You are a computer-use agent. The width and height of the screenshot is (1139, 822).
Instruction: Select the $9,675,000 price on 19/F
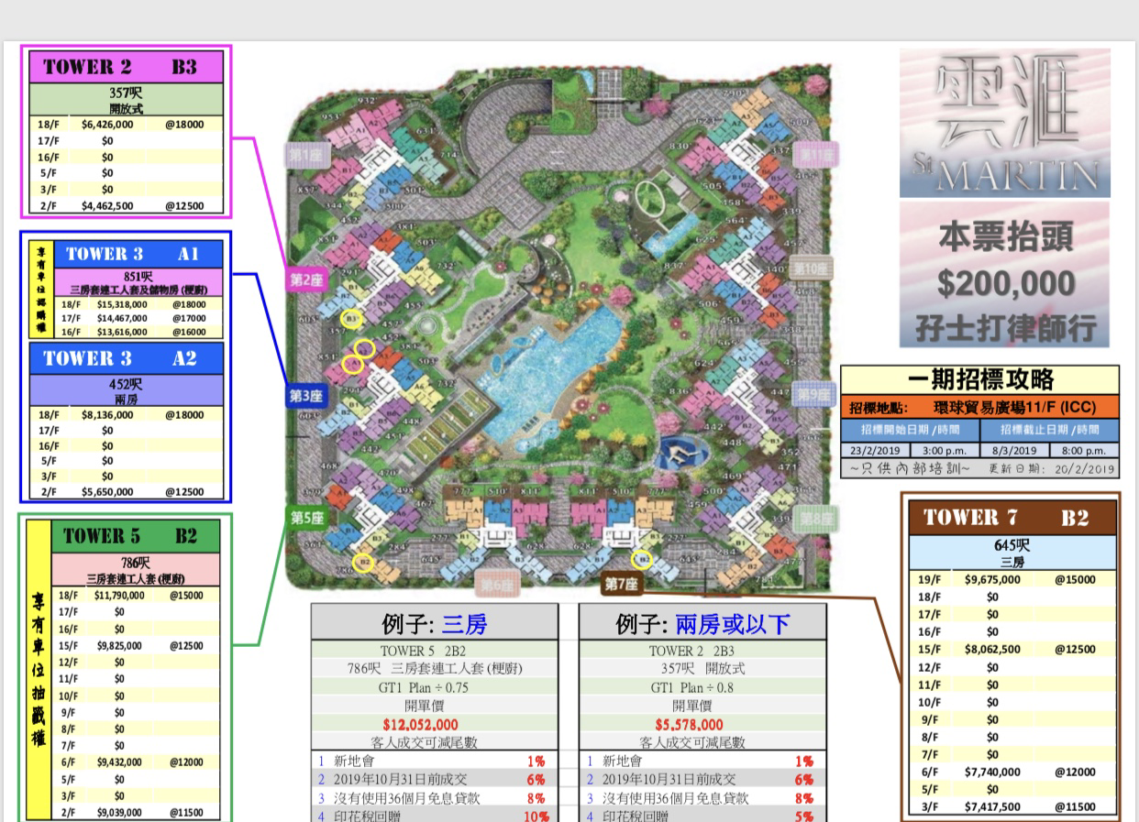coord(992,579)
